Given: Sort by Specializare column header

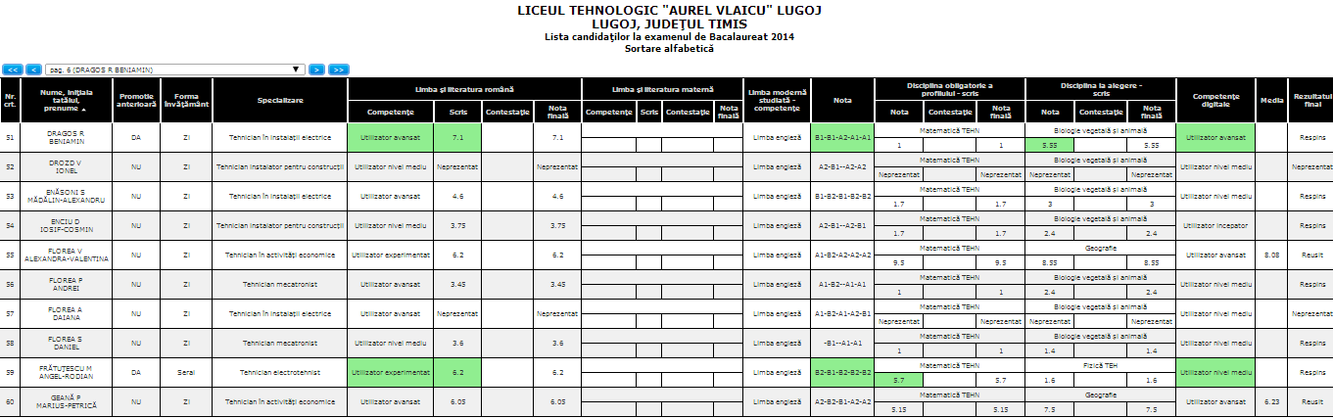Looking at the screenshot, I should (x=280, y=100).
